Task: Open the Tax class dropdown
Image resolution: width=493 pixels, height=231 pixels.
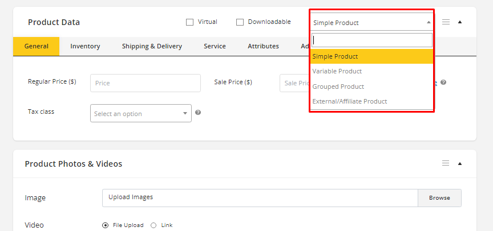Action: pos(140,113)
